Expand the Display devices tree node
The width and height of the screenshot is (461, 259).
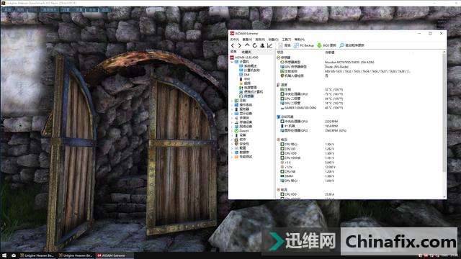232,114
